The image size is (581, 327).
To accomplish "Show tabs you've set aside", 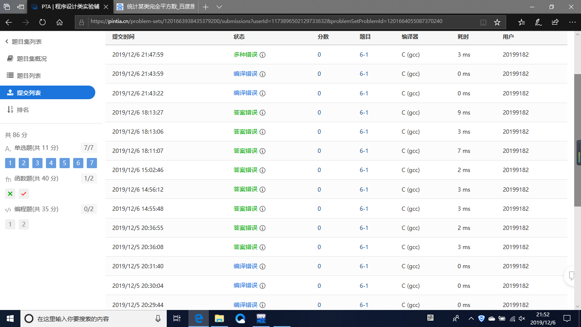I will click(x=7, y=7).
